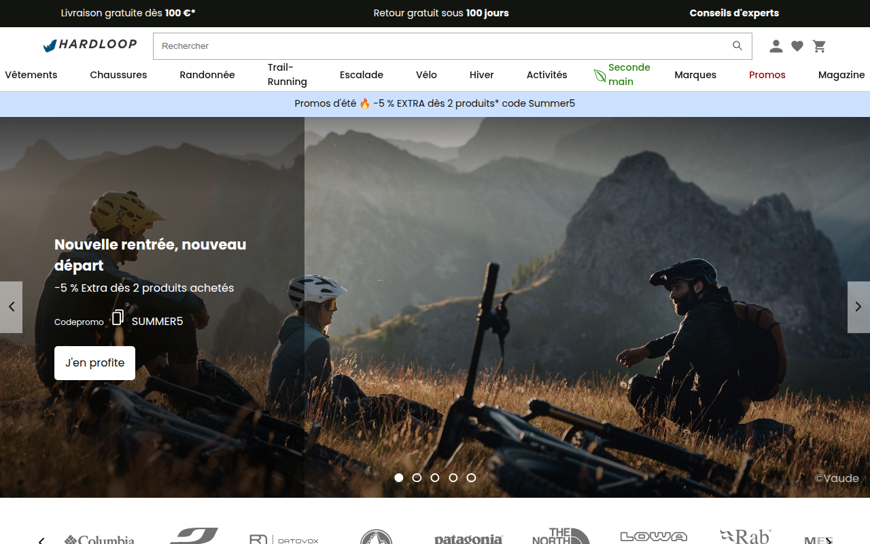The height and width of the screenshot is (544, 870).
Task: Open the Vélo menu
Action: [427, 75]
